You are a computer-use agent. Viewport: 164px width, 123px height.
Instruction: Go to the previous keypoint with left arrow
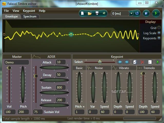coord(120,62)
